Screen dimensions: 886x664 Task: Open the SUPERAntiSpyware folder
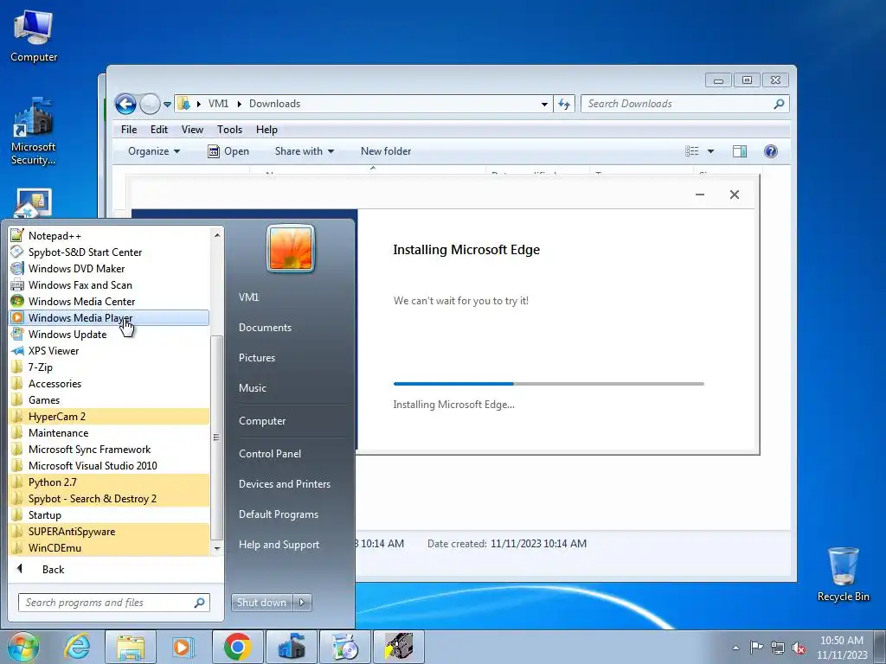109,531
